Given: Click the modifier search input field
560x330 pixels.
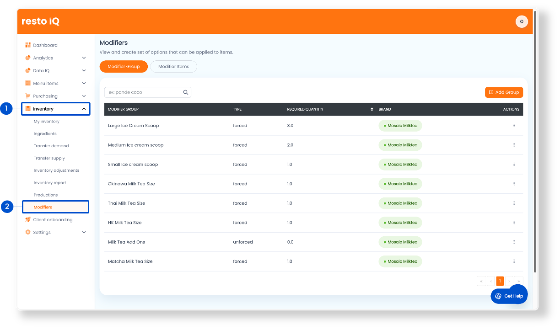Looking at the screenshot, I should pyautogui.click(x=144, y=92).
